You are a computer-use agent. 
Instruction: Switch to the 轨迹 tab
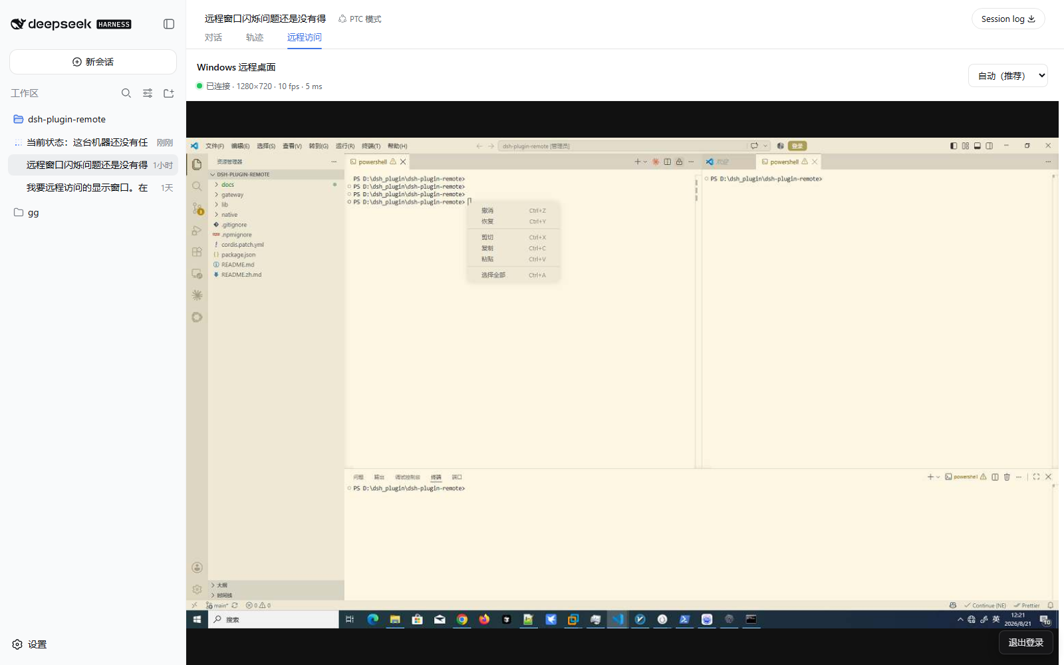point(255,37)
